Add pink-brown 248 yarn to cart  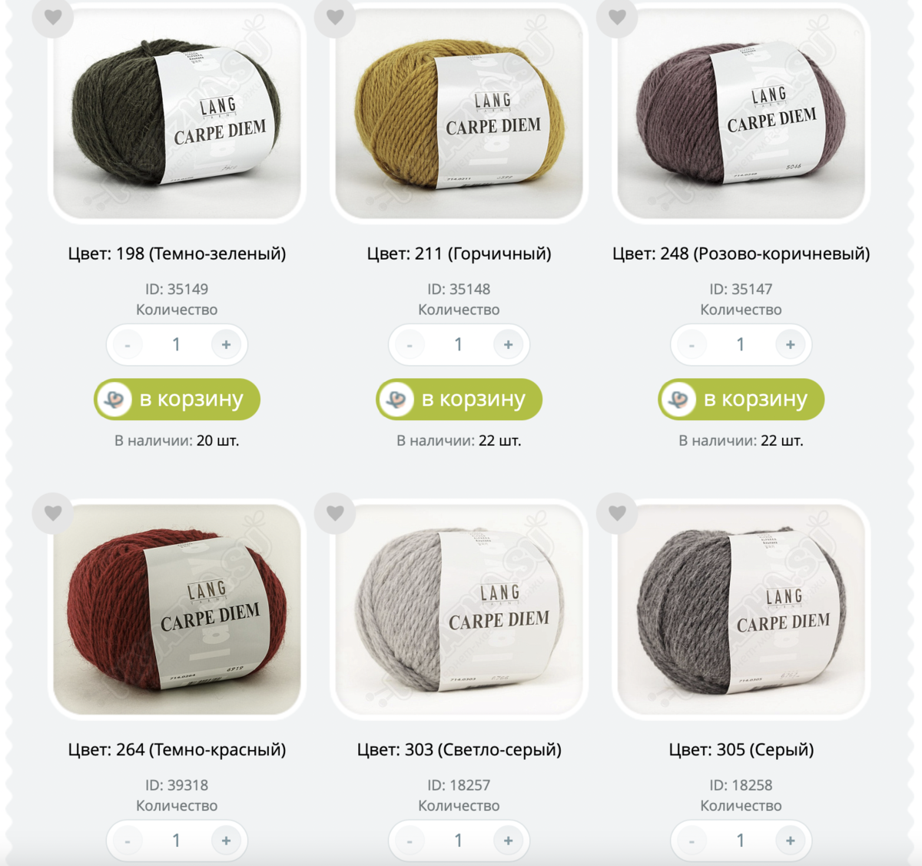coord(741,400)
